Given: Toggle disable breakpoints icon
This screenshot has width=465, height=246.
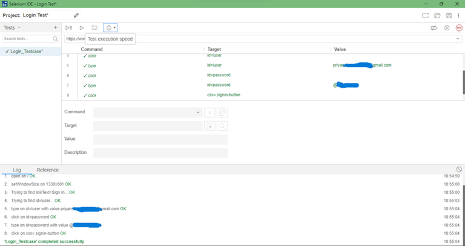Looking at the screenshot, I should coord(434,28).
